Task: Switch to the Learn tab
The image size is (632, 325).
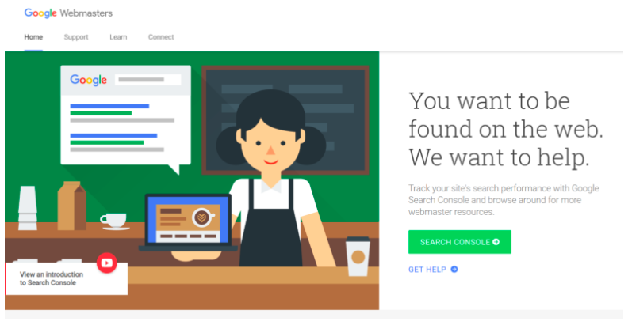Action: pos(118,37)
